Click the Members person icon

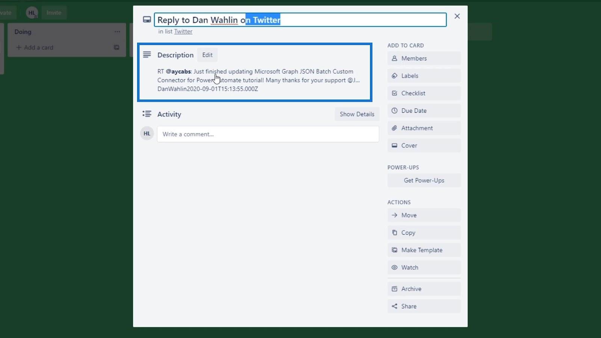tap(394, 58)
